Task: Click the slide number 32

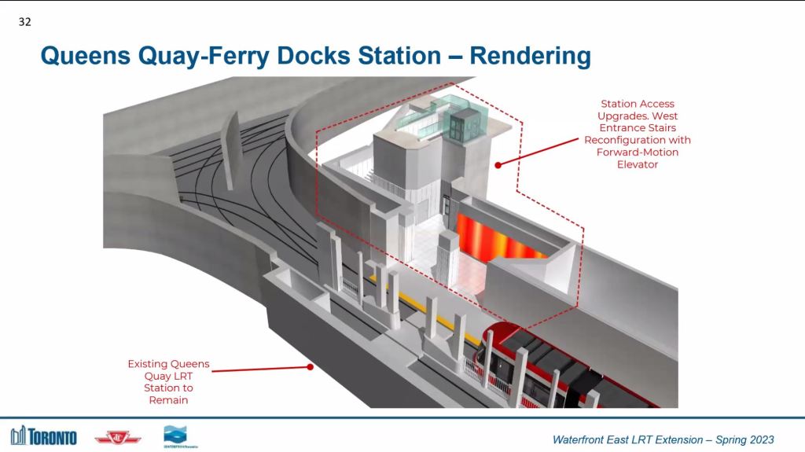Action: point(24,22)
